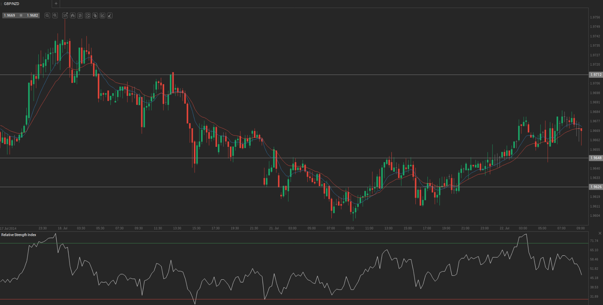The width and height of the screenshot is (603, 305).
Task: Click the zoom in magnifier icon
Action: pyautogui.click(x=55, y=16)
